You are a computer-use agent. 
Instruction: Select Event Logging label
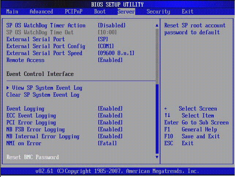pos(25,109)
